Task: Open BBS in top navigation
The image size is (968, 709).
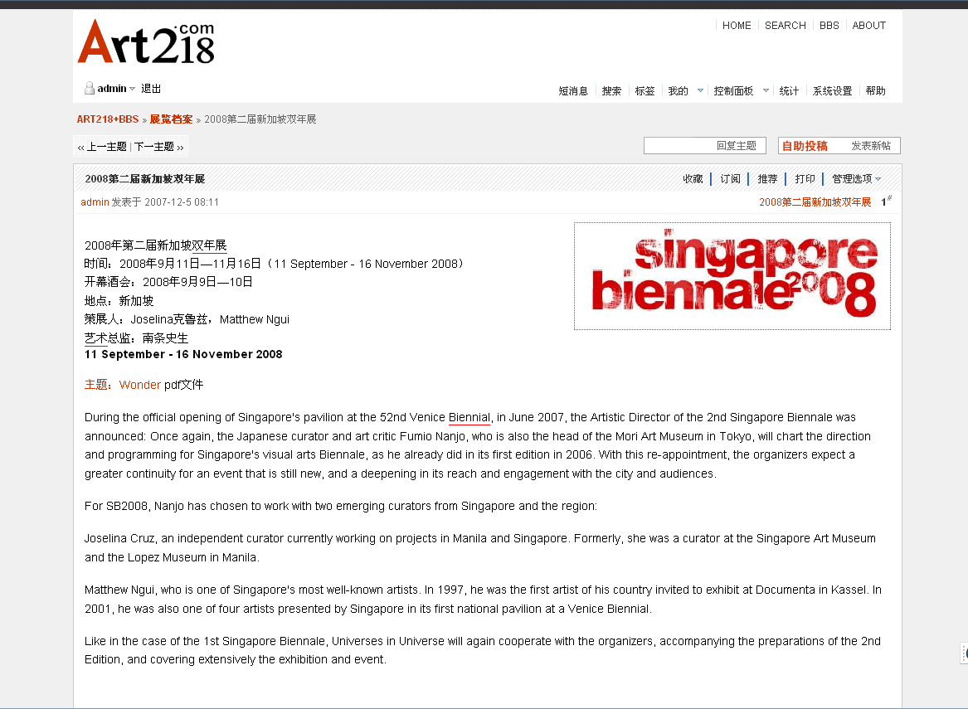Action: click(x=829, y=26)
